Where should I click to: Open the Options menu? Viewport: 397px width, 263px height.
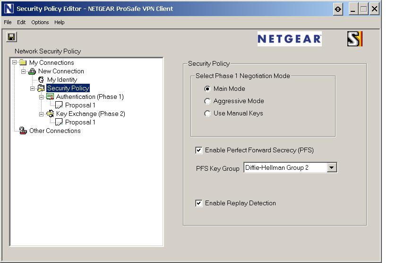tap(40, 22)
